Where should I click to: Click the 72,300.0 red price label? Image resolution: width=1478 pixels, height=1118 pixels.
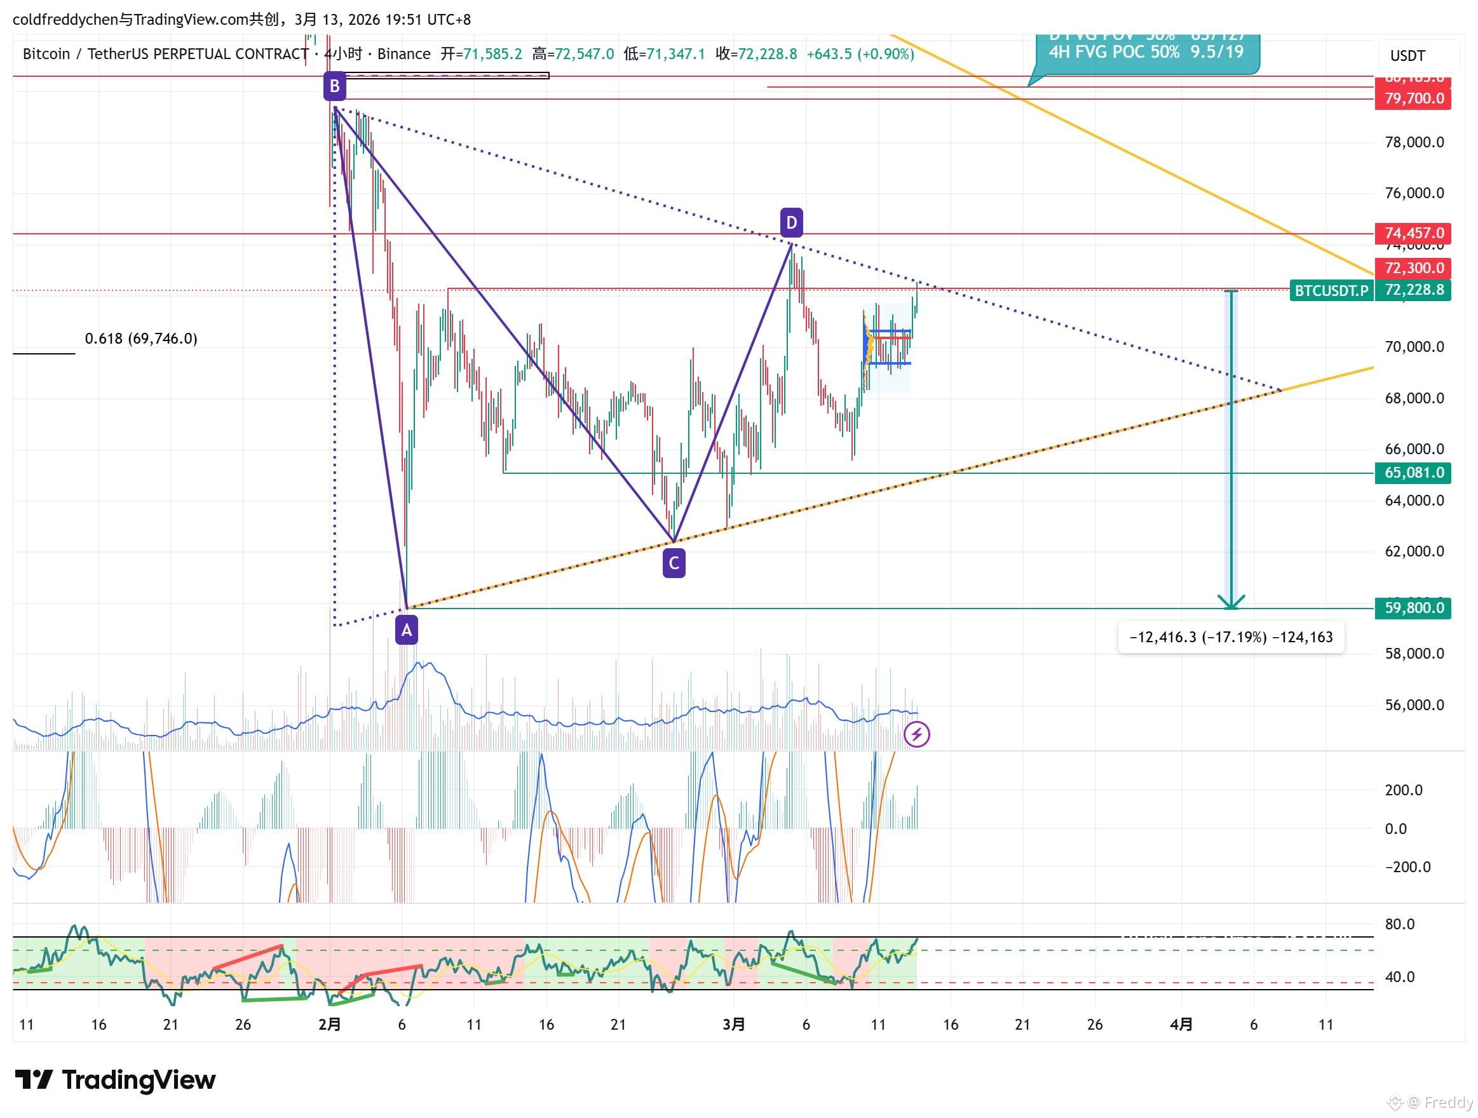pos(1413,268)
